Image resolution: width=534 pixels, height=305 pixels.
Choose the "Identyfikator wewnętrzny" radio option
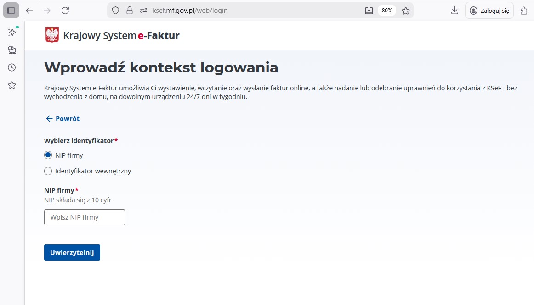click(48, 171)
